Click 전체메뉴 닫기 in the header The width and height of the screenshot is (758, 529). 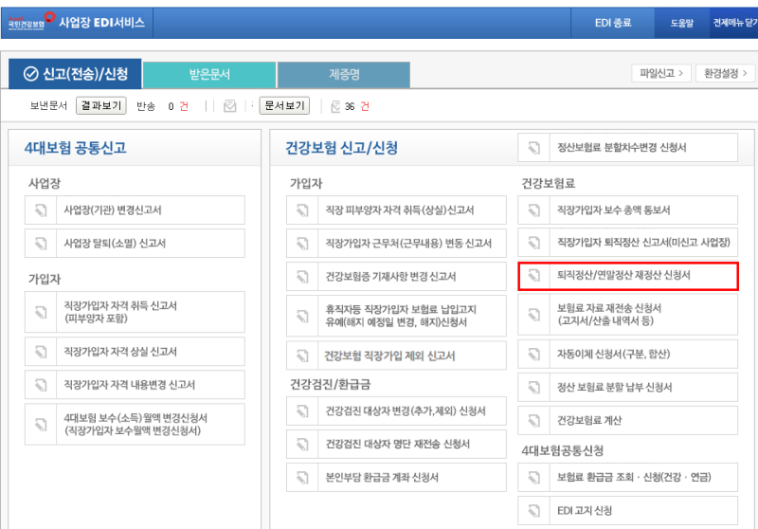pyautogui.click(x=734, y=23)
